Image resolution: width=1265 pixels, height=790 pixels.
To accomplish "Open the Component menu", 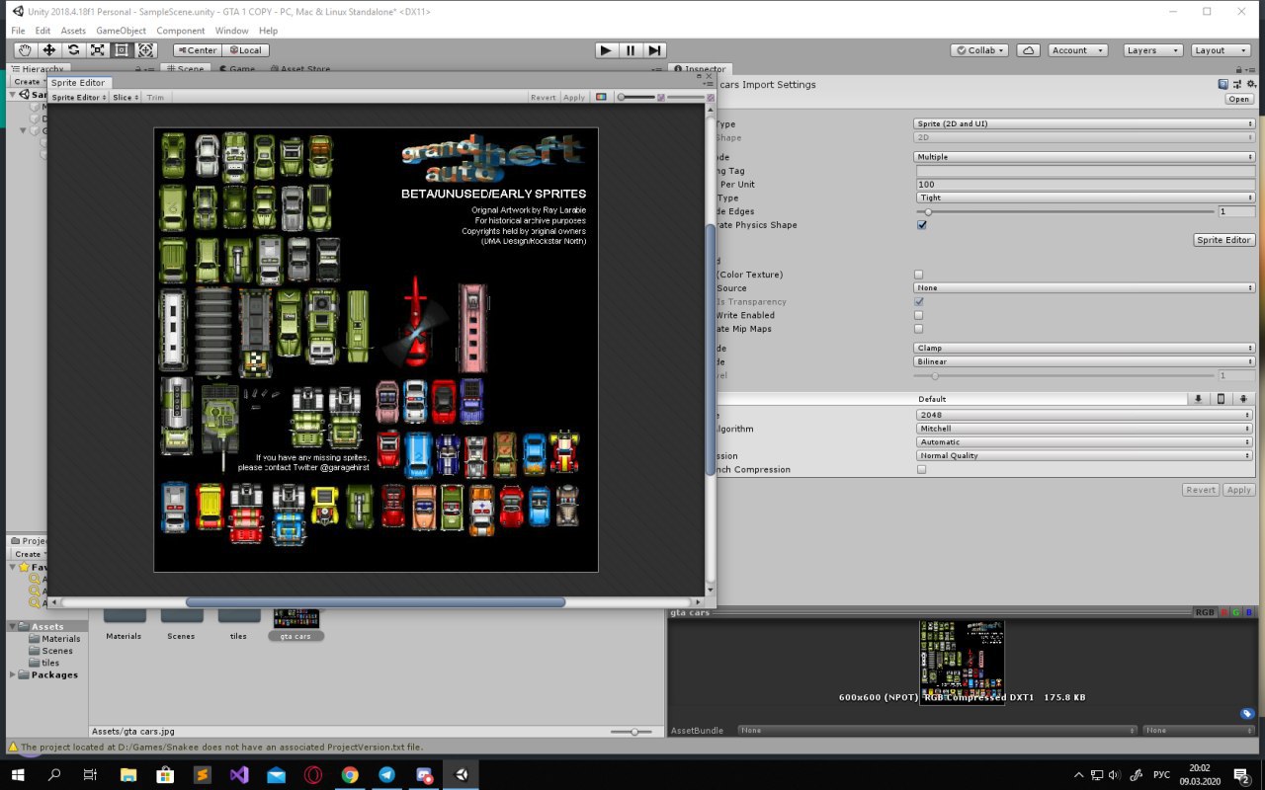I will (x=181, y=31).
